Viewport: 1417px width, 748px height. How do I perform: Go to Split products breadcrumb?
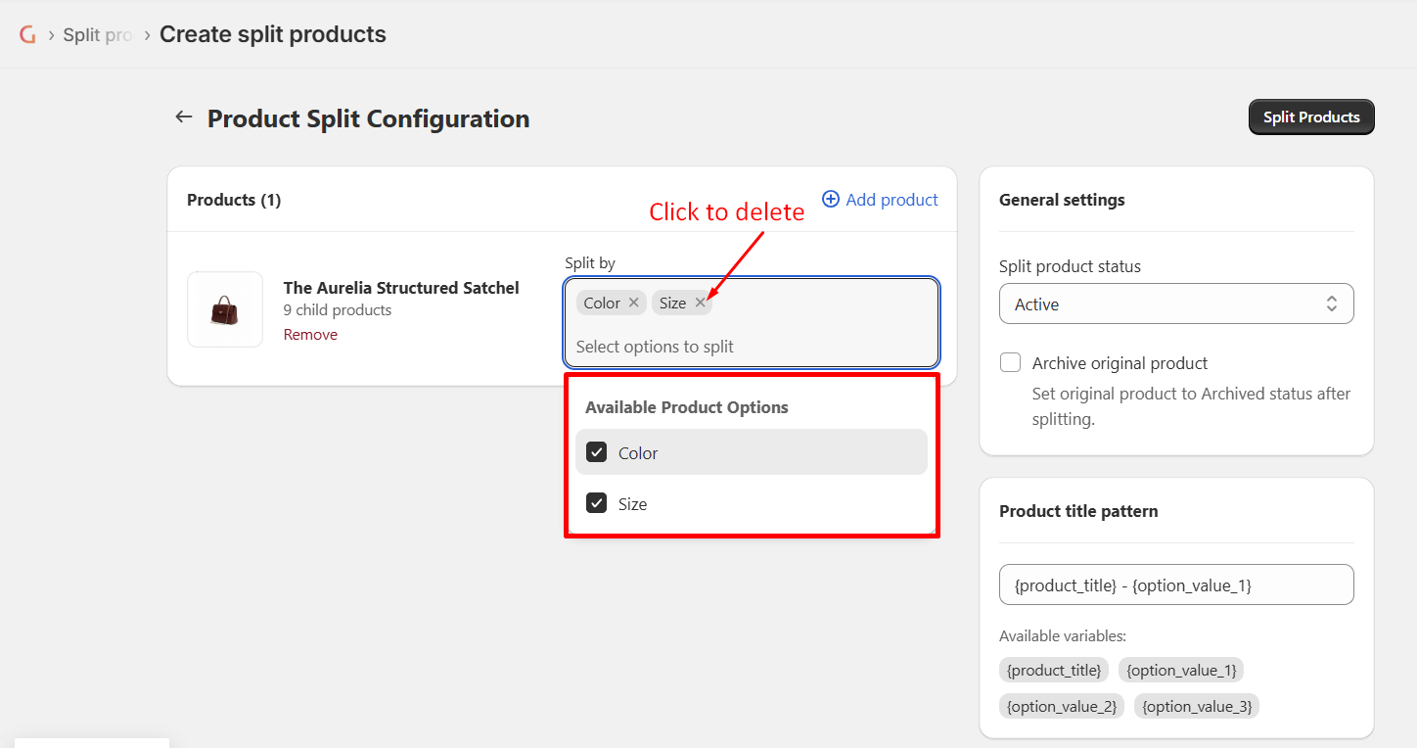click(97, 35)
